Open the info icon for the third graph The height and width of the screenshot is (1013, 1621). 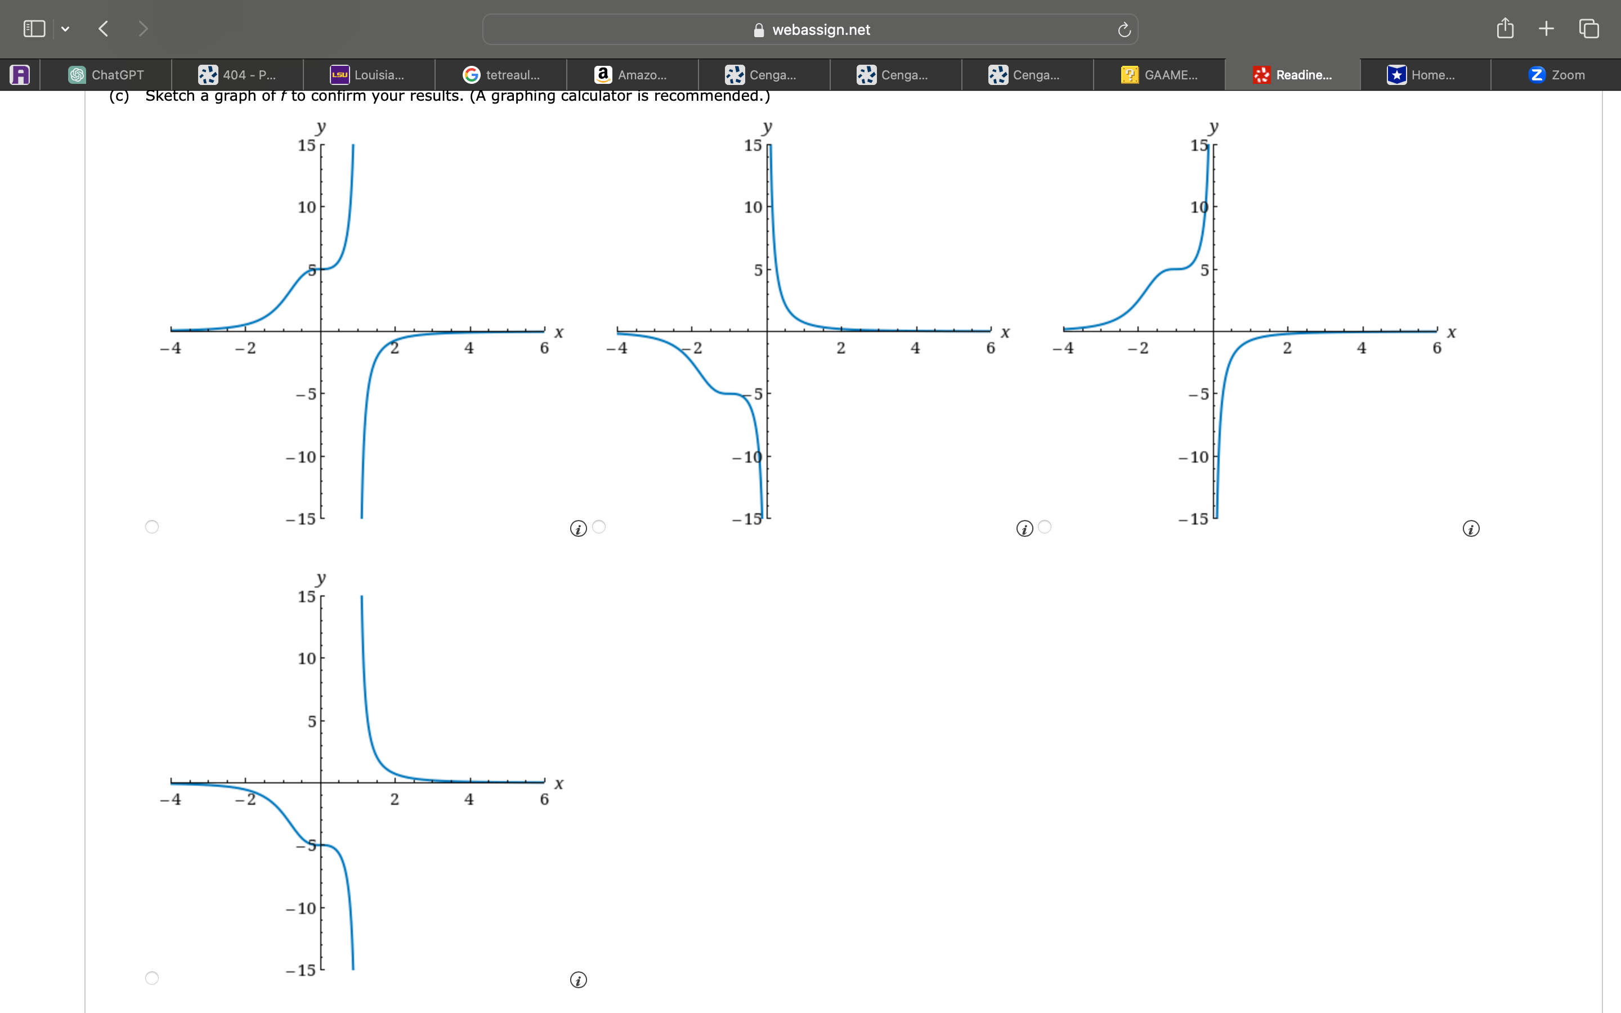[1471, 528]
